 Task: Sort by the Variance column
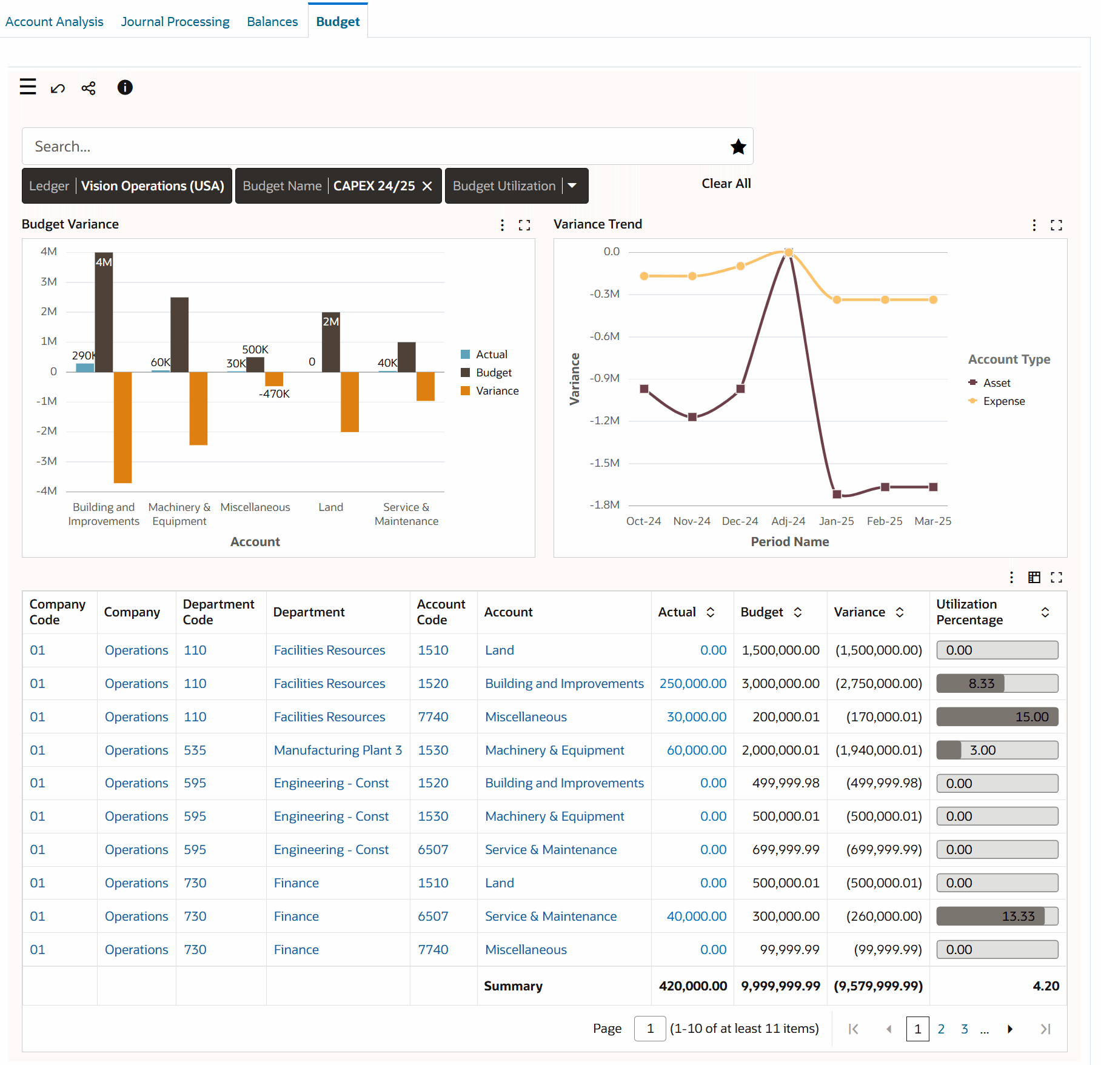pos(900,613)
